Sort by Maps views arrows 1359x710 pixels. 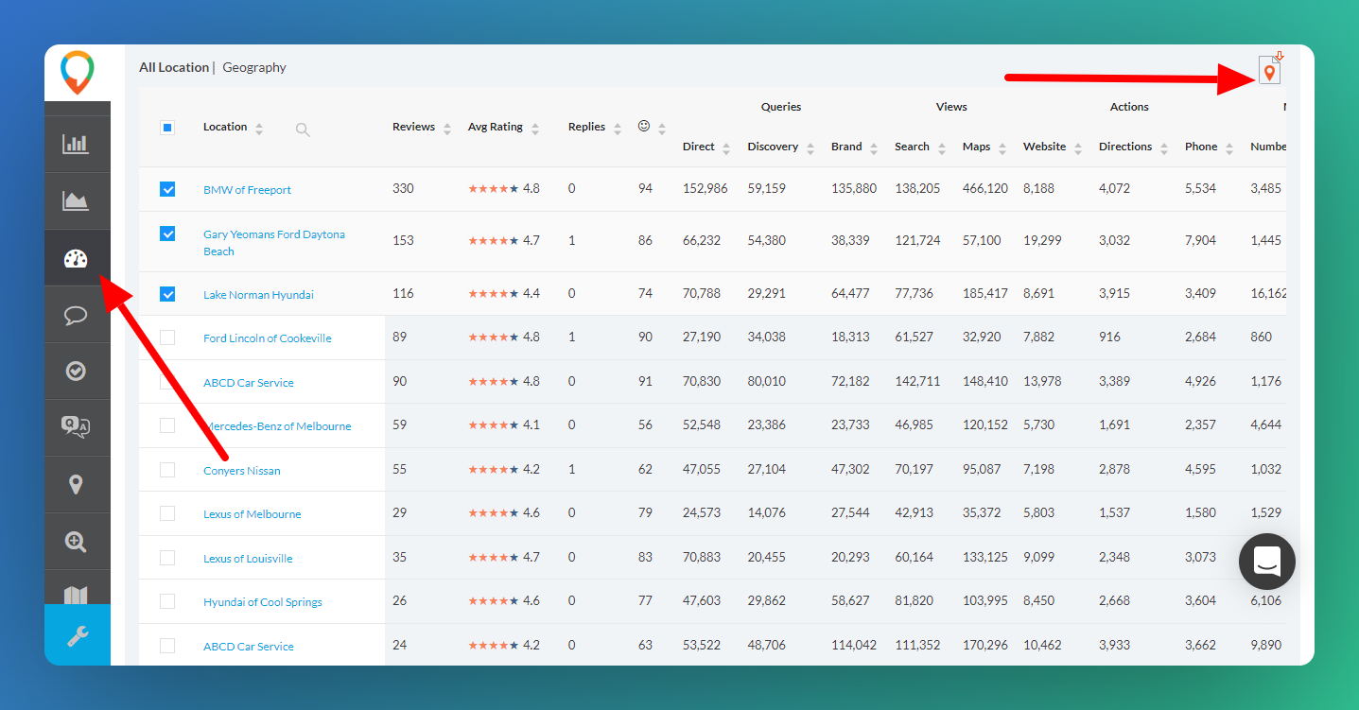1002,148
